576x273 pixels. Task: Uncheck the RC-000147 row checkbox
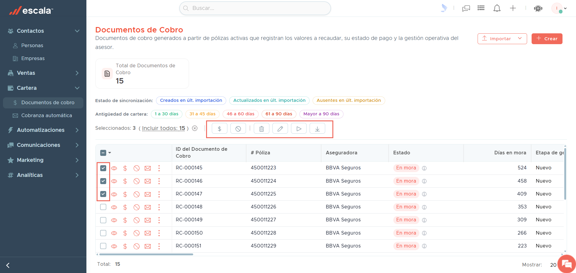[x=103, y=194]
